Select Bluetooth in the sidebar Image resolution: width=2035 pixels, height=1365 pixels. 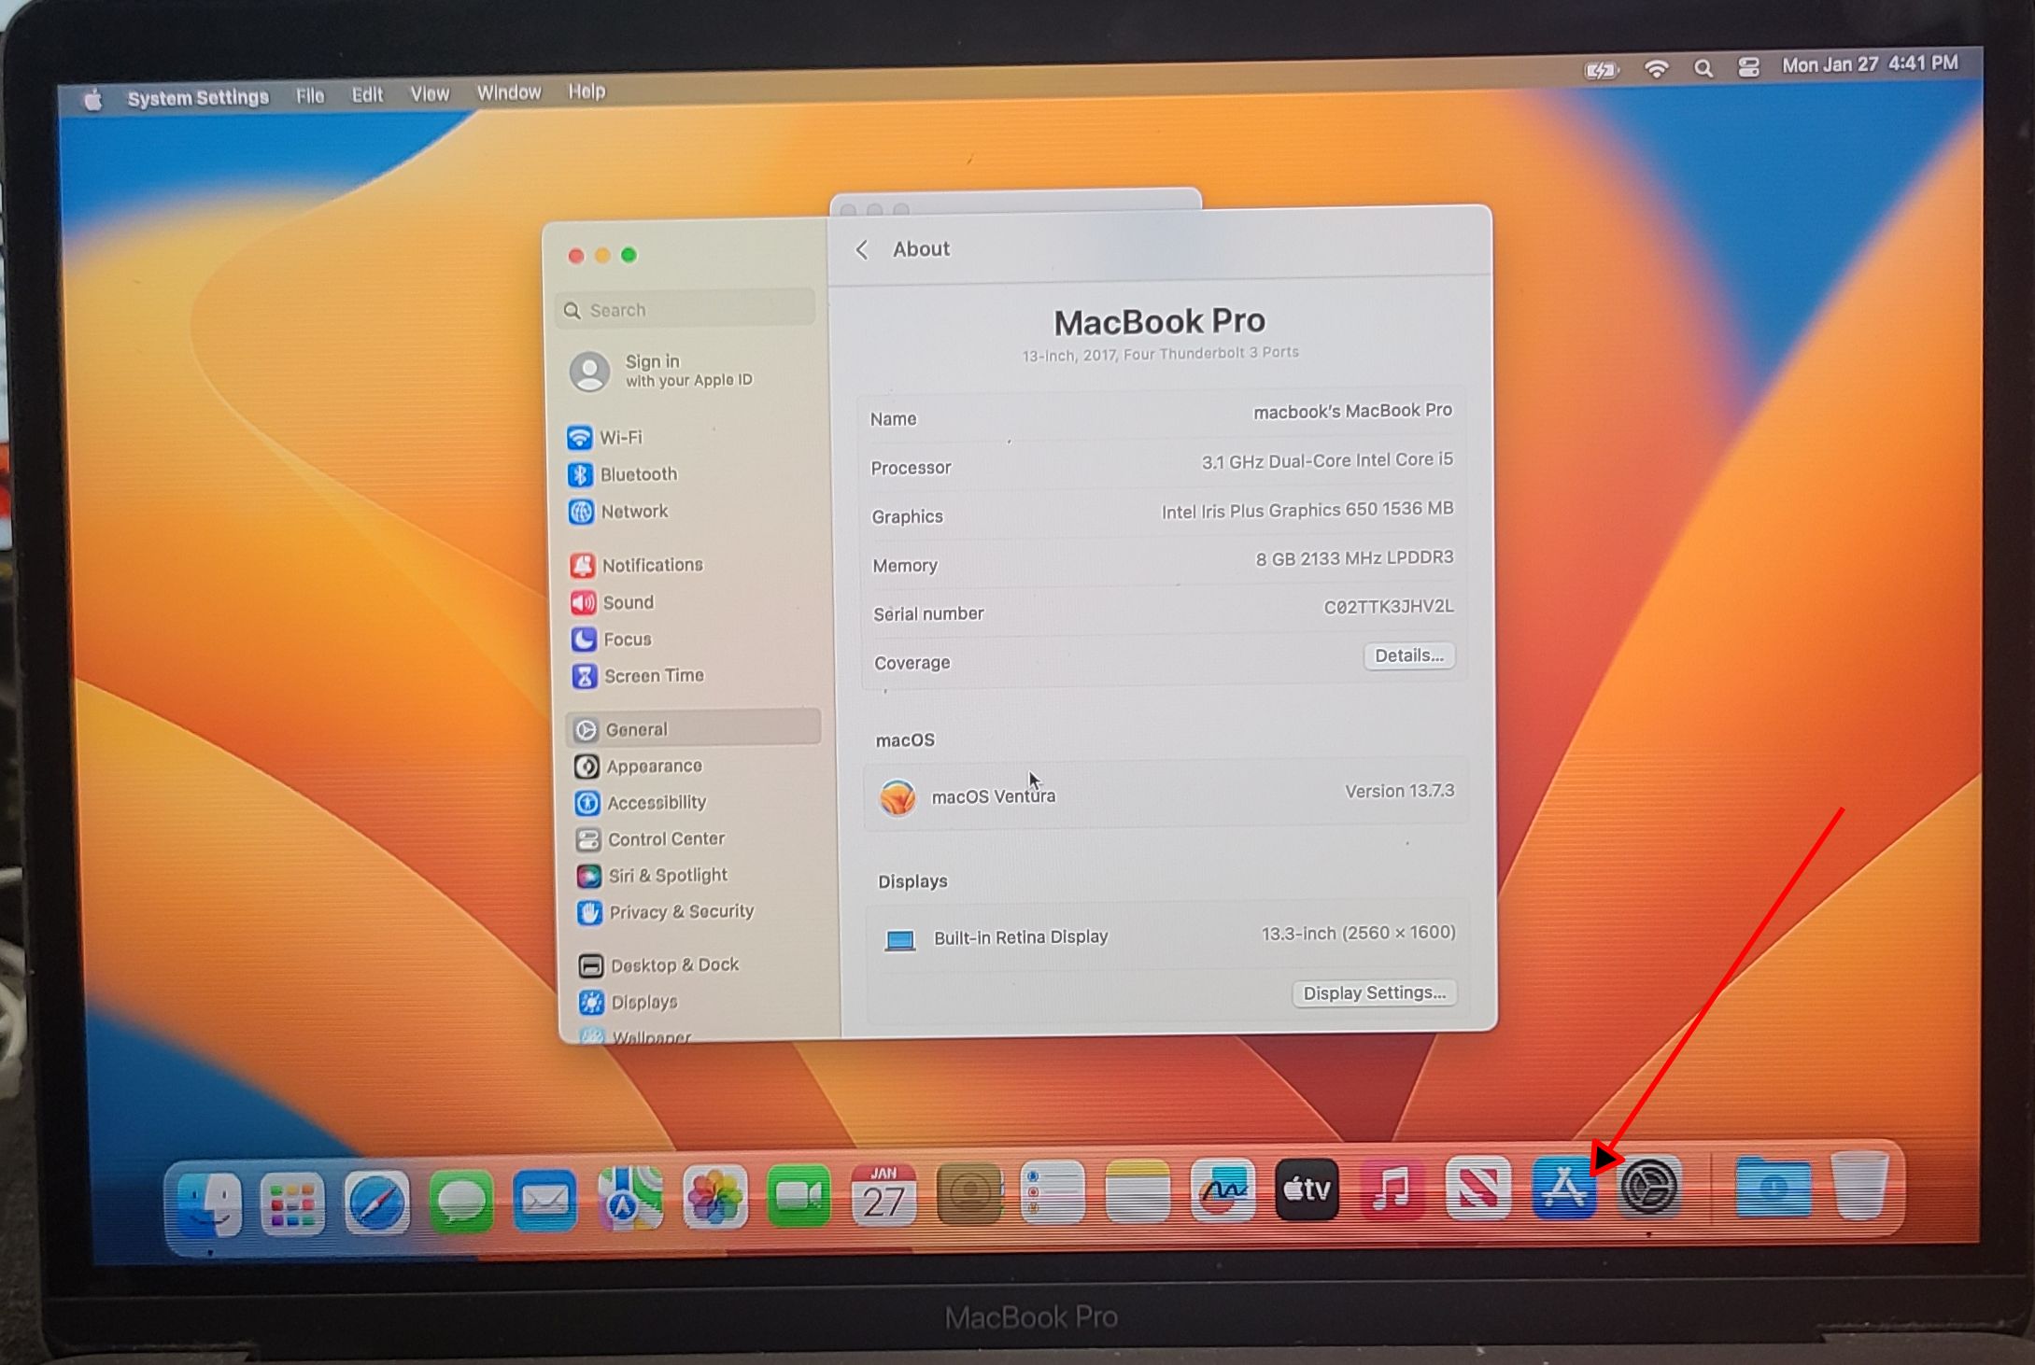click(x=637, y=474)
